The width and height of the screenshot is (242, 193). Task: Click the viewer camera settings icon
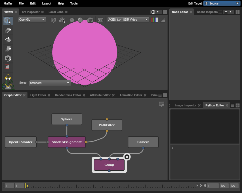pos(90,20)
